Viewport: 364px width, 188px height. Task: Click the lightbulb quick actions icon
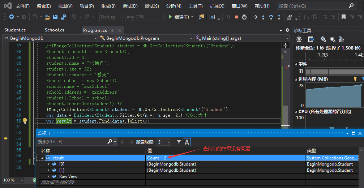[25, 121]
